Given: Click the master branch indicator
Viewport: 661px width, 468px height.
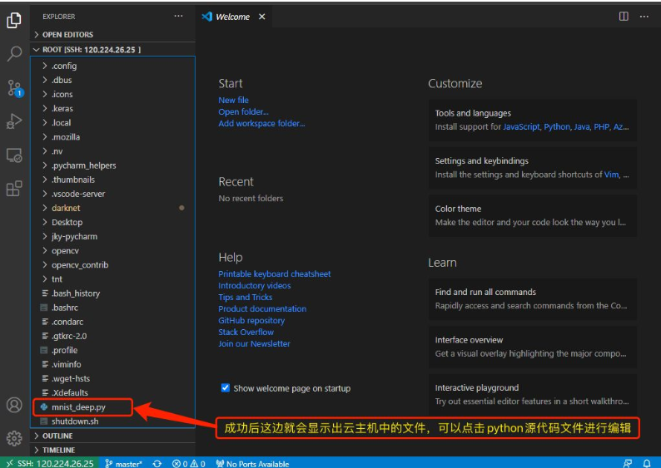Looking at the screenshot, I should (123, 463).
